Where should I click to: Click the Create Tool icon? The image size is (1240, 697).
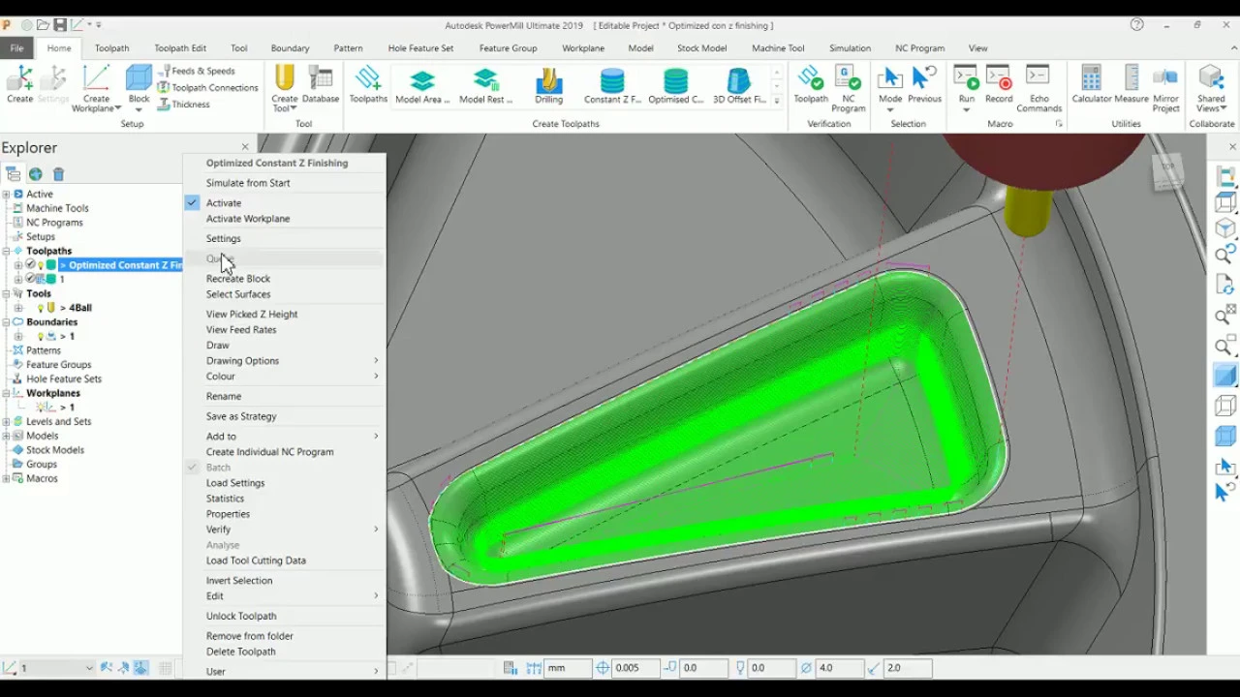(284, 79)
